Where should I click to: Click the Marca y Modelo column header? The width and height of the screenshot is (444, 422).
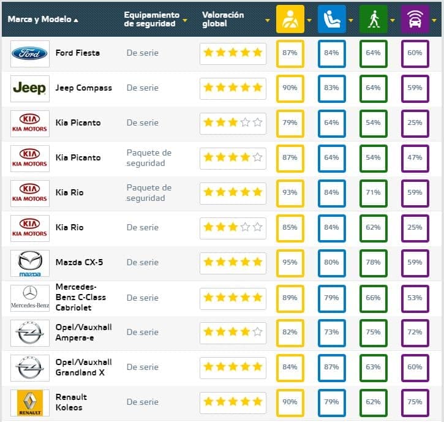pos(40,19)
